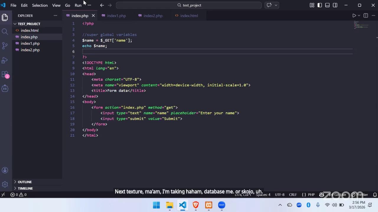
Task: Open dropdown beside the Run button
Action: tap(359, 16)
